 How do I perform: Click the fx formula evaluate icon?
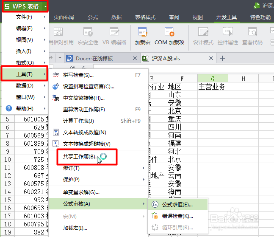[x=155, y=204]
